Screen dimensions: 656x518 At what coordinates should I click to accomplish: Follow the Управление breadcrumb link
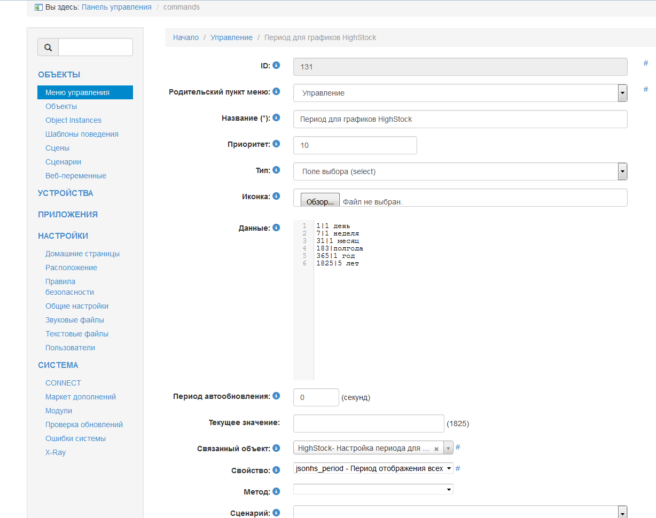(231, 37)
